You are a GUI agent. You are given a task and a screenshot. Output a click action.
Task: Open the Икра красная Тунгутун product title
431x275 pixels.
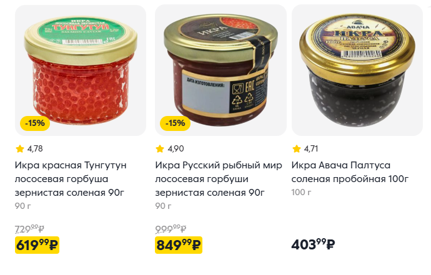(71, 179)
